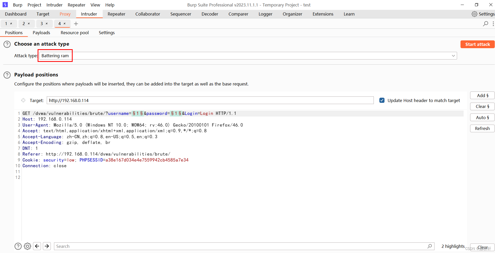The width and height of the screenshot is (495, 253).
Task: Click the Add § button
Action: 482,95
